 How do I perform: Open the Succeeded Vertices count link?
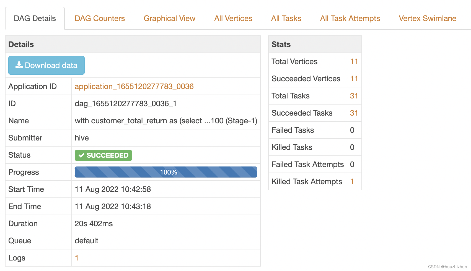pos(354,79)
